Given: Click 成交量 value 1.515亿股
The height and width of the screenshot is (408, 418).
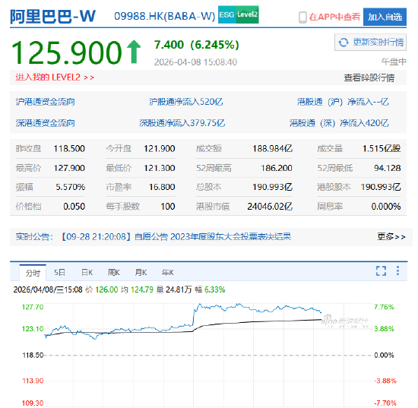Looking at the screenshot, I should tap(382, 148).
